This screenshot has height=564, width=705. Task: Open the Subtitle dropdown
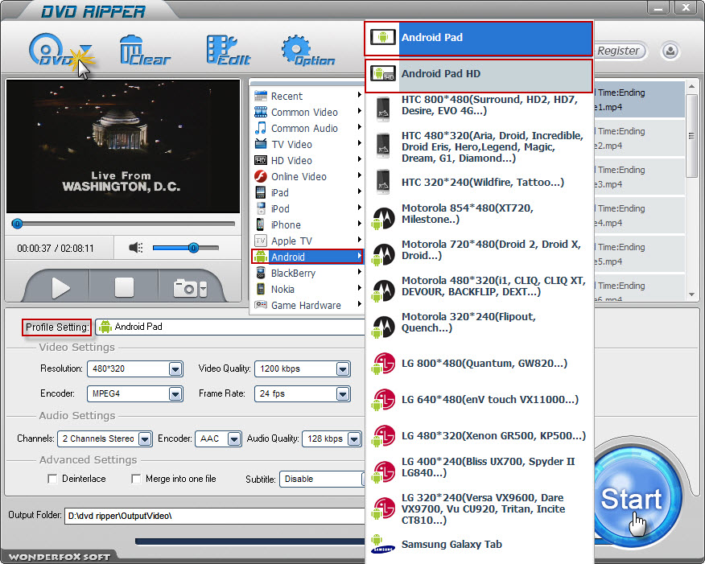[322, 479]
